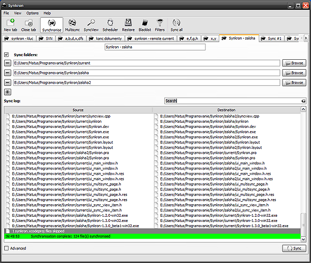The image size is (311, 263).
Task: Enable the Advanced checkbox
Action: pyautogui.click(x=7, y=248)
